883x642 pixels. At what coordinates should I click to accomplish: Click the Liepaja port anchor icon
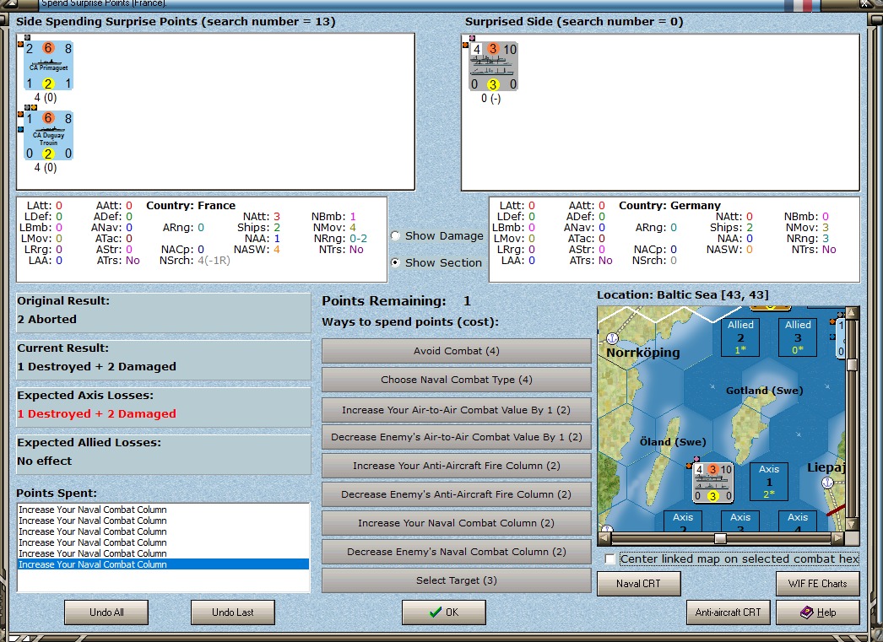point(827,483)
